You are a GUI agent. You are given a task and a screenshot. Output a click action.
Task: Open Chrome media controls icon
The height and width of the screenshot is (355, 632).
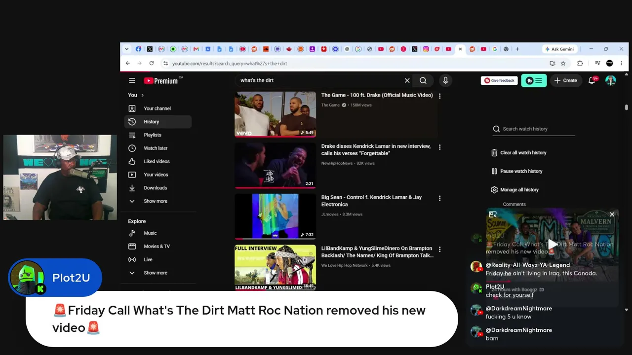[597, 63]
